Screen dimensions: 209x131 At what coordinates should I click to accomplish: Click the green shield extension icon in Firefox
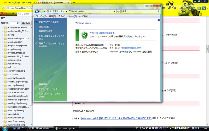pyautogui.click(x=199, y=8)
